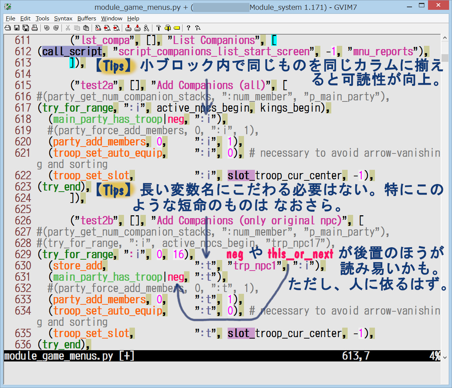Open the Find and Replace tool
This screenshot has width=452, height=388.
tap(98, 28)
